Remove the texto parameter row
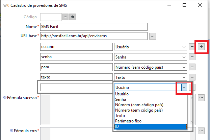The height and width of the screenshot is (140, 210). [192, 77]
